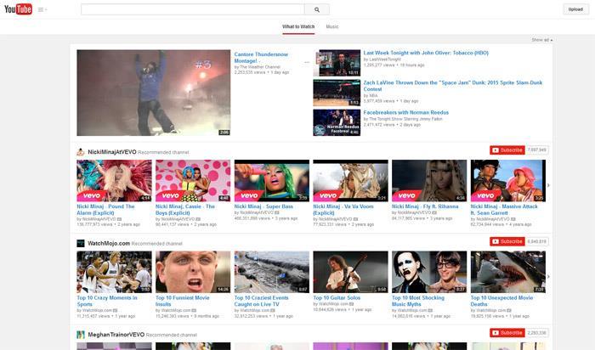
Task: Open Massive Attack ft. Sean Garrett thumbnail
Action: 508,180
